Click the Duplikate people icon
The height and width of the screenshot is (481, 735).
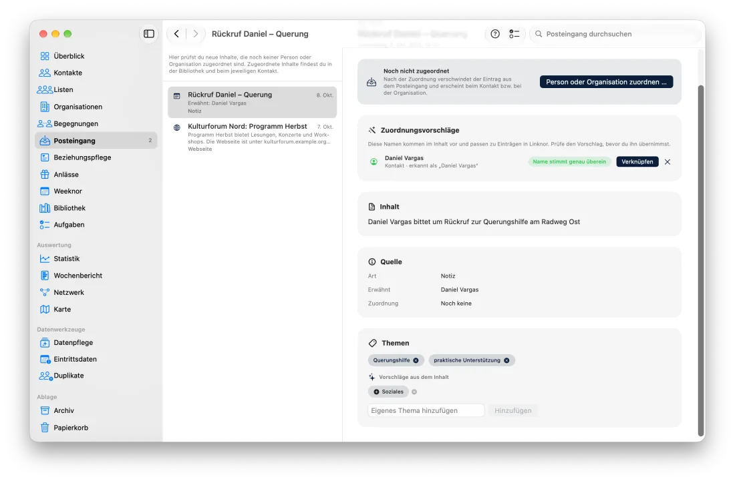[45, 376]
